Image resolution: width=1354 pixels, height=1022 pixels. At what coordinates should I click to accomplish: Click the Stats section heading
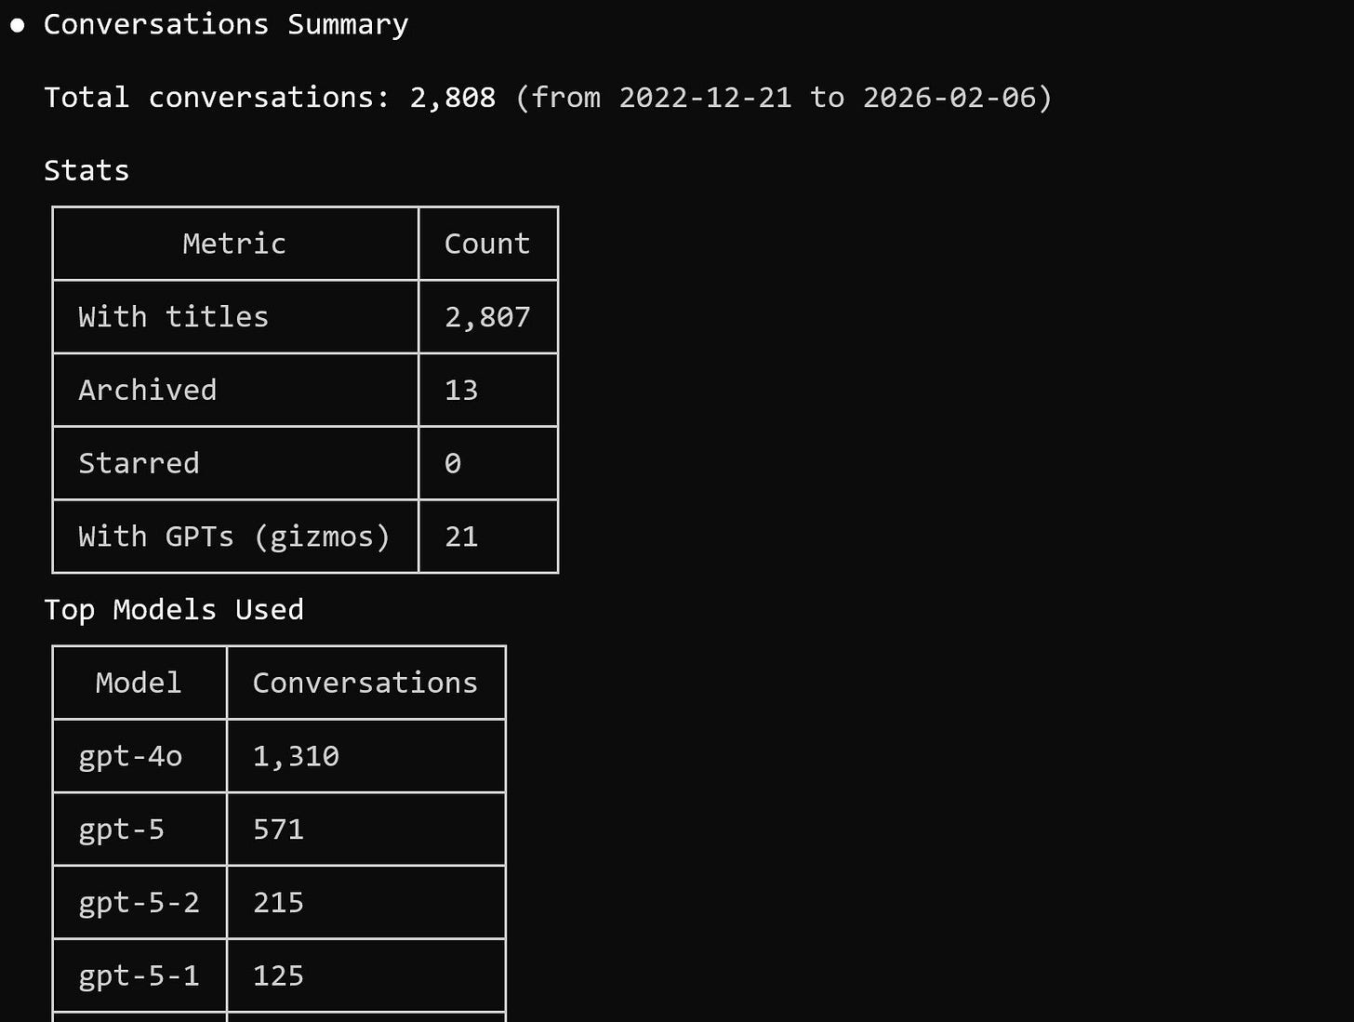[86, 170]
